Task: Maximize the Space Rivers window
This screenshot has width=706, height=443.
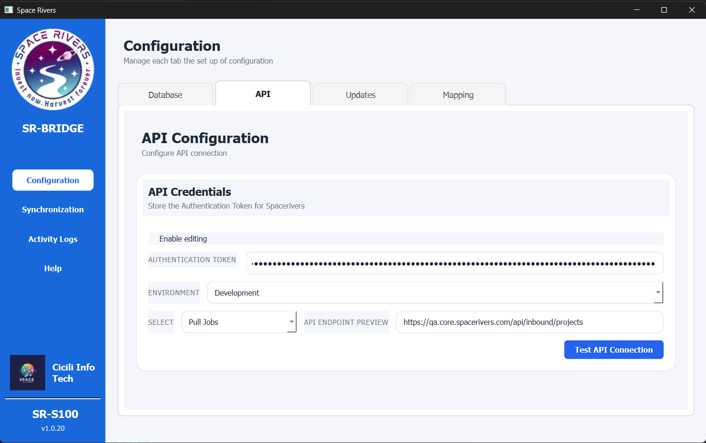Action: (x=664, y=10)
